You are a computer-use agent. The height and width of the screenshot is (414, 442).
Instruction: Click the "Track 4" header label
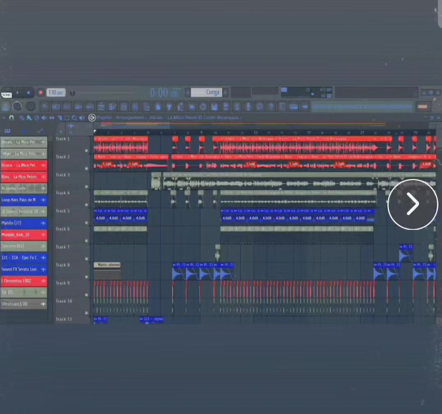click(62, 193)
